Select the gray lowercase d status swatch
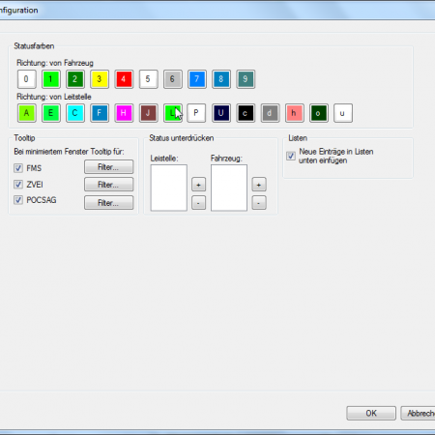This screenshot has width=435, height=435. coord(270,113)
